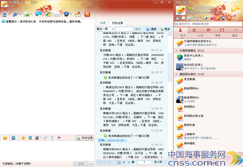Select contact 机场码头
This screenshot has height=167, width=243.
tap(209, 109)
